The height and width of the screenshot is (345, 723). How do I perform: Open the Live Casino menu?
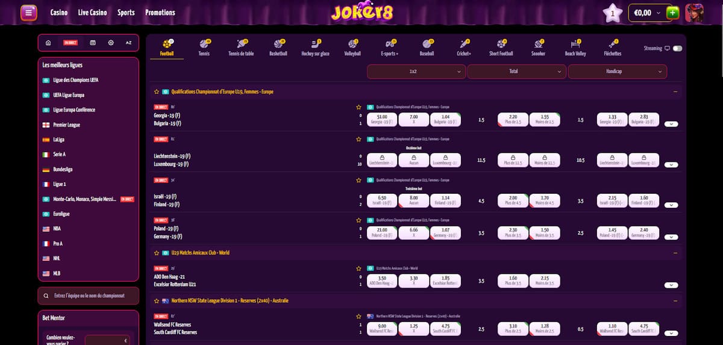(92, 12)
